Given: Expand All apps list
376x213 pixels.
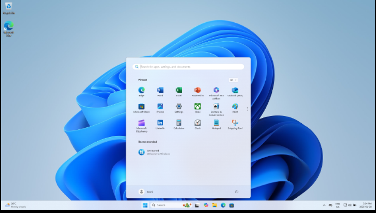Looking at the screenshot, I should (233, 80).
